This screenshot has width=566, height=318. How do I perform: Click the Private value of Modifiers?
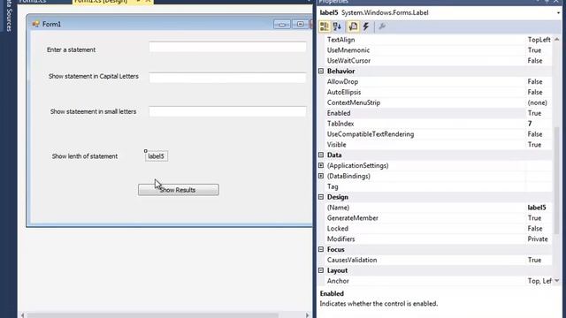(x=538, y=238)
